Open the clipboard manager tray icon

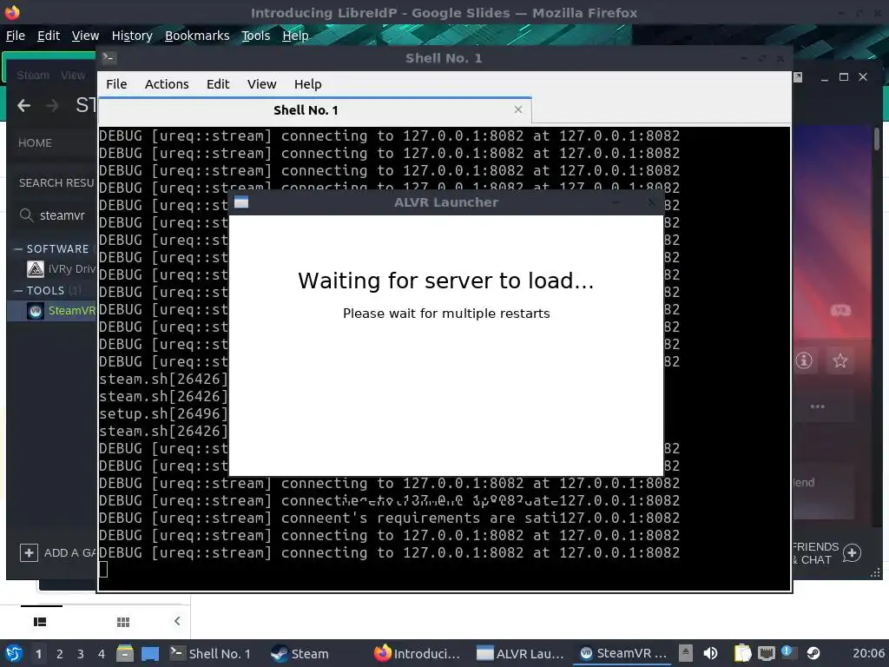(742, 653)
